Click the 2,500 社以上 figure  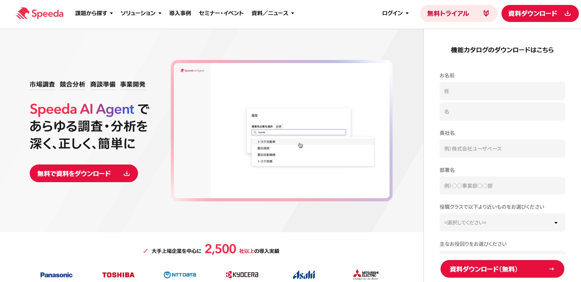229,249
